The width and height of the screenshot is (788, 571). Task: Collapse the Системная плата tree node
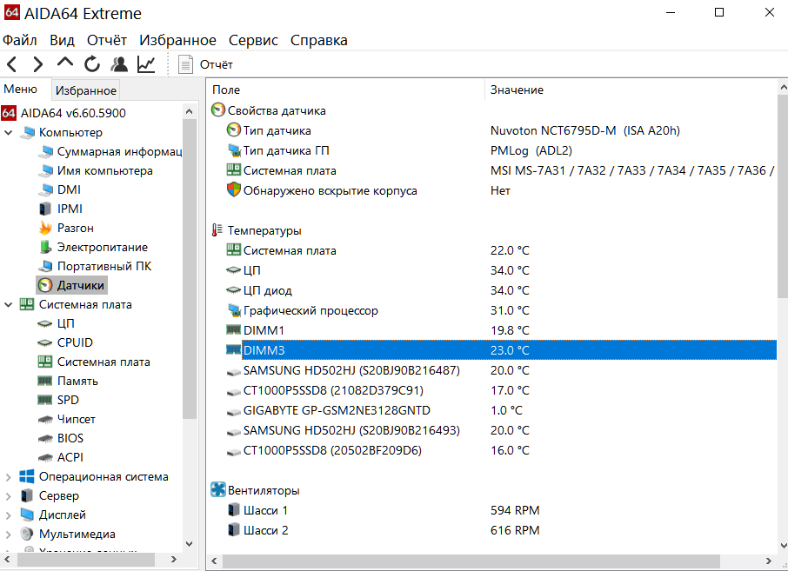[9, 304]
